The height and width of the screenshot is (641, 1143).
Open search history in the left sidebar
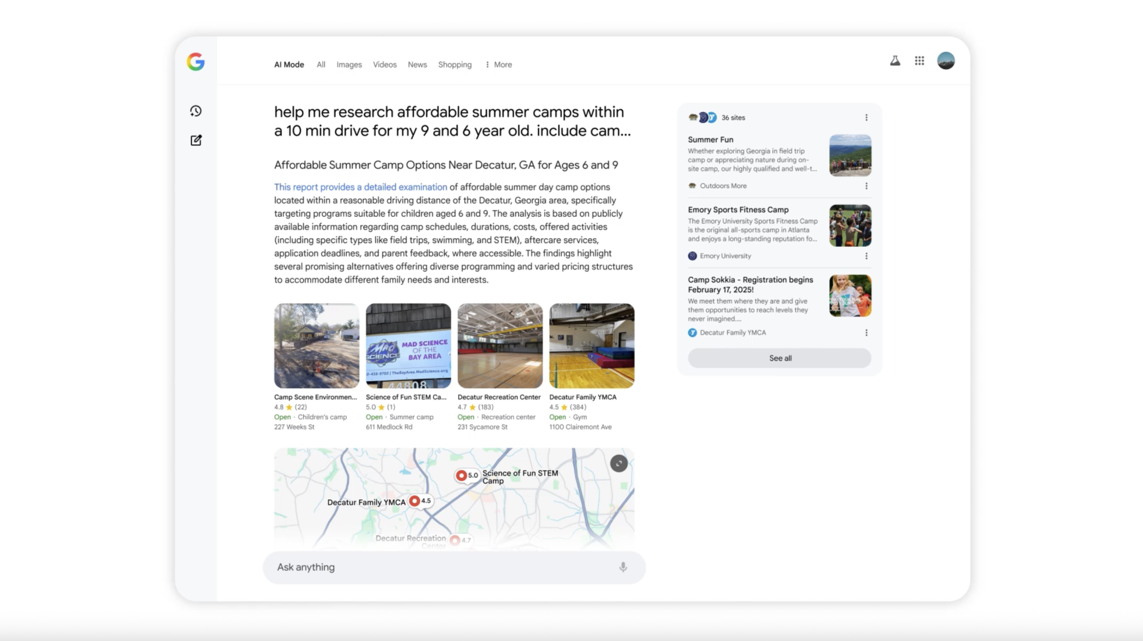195,111
